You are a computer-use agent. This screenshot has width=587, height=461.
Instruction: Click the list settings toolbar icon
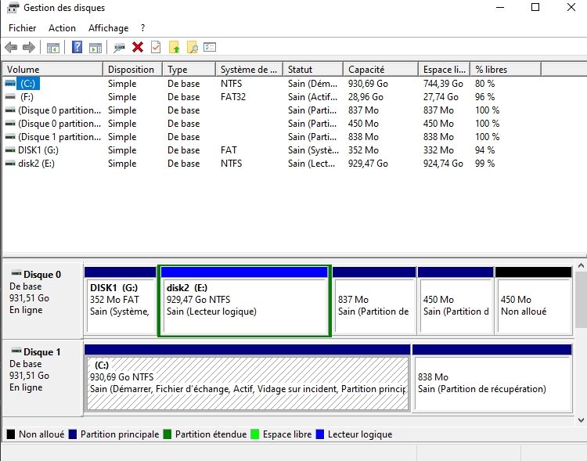pyautogui.click(x=210, y=47)
